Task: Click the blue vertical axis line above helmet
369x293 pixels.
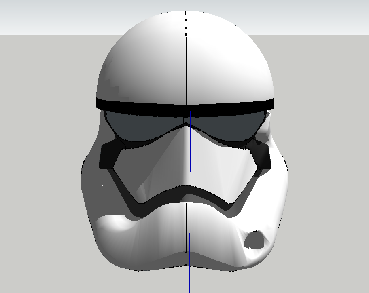Action: point(191,5)
